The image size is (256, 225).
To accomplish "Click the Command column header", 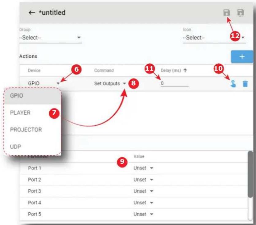I will click(104, 71).
